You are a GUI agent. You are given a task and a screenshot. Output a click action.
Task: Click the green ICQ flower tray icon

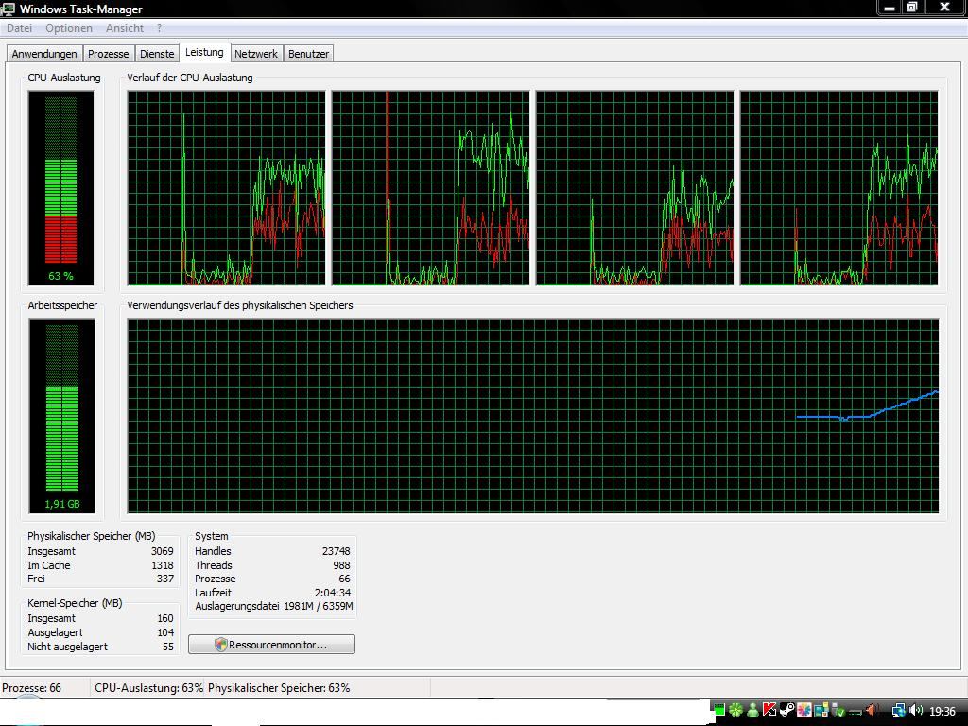tap(735, 710)
